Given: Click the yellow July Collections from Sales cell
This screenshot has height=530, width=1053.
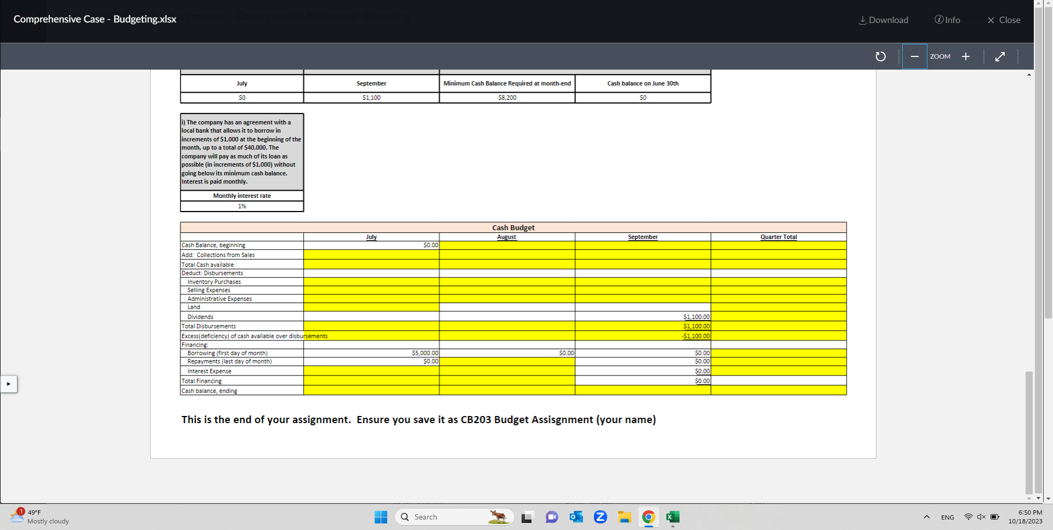Looking at the screenshot, I should click(371, 255).
